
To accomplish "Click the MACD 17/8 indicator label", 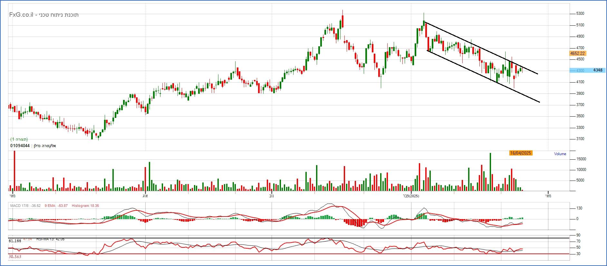I will tap(25, 206).
